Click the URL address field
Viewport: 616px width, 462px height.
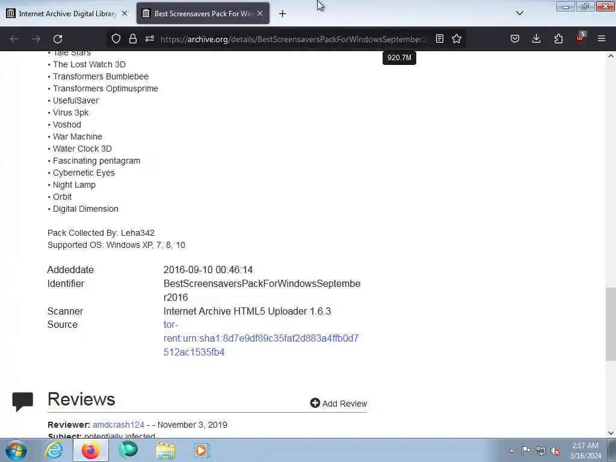click(294, 39)
